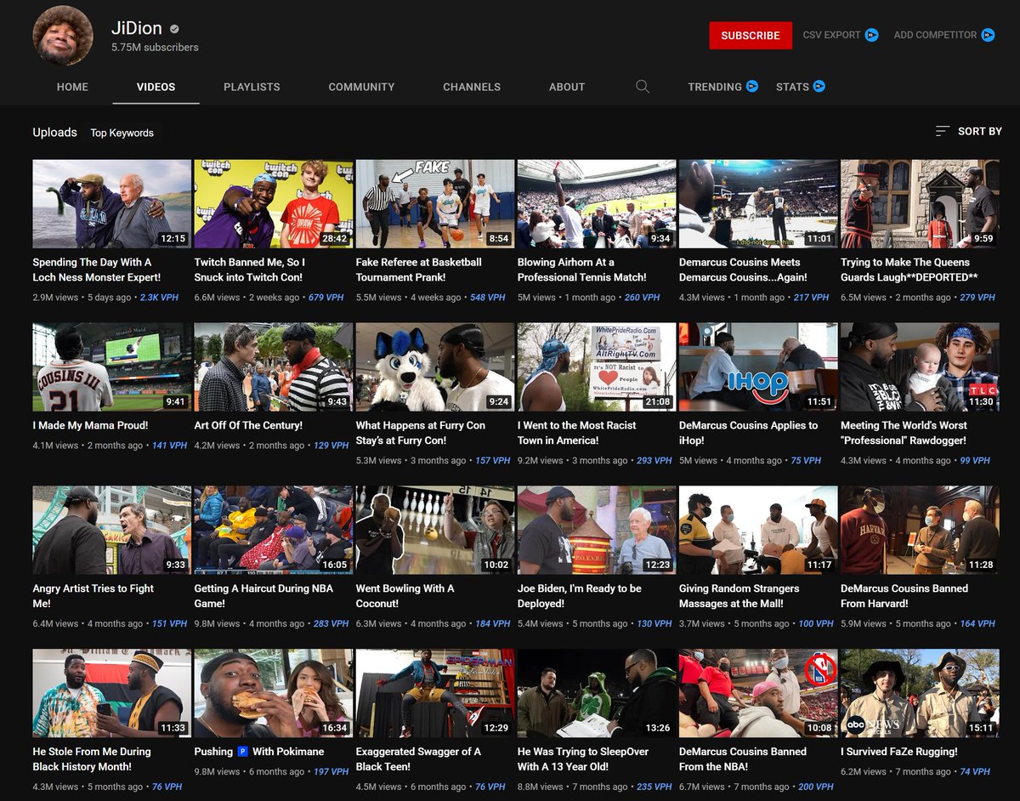The height and width of the screenshot is (801, 1020).
Task: Switch to the PLAYLISTS tab
Action: (x=252, y=87)
